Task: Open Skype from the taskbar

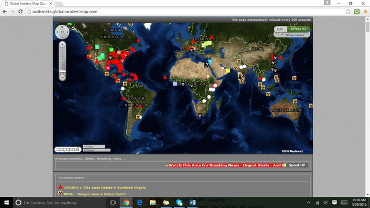Action: (179, 203)
